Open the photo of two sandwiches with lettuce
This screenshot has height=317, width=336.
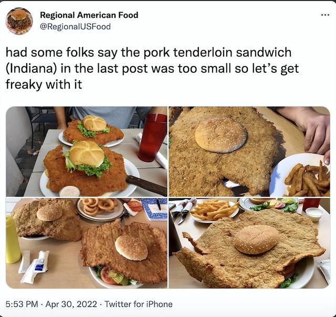click(86, 151)
